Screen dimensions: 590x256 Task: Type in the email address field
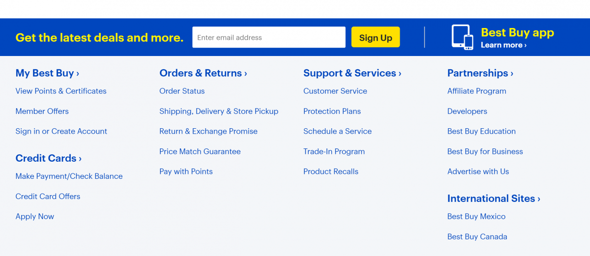268,37
